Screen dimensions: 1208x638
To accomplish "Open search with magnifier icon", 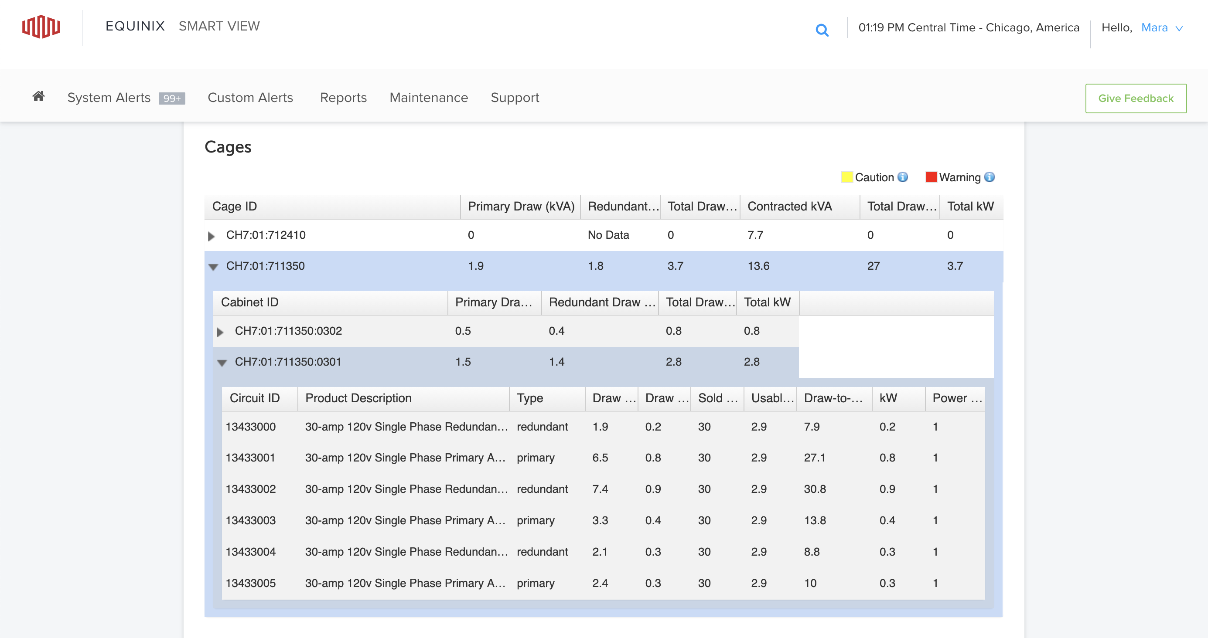I will (x=822, y=30).
